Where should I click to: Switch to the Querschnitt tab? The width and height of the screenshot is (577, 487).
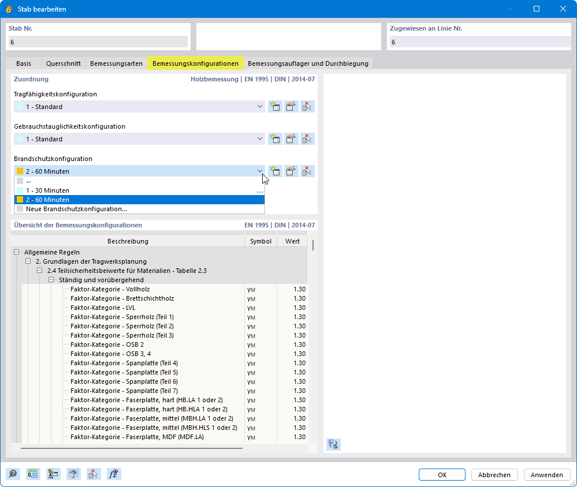pyautogui.click(x=64, y=63)
